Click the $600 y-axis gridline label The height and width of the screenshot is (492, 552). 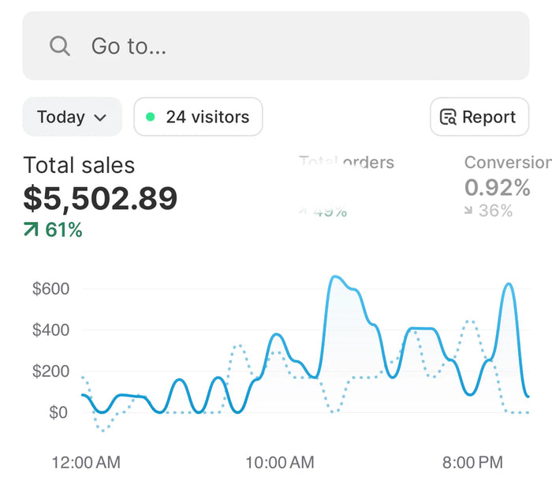coord(50,288)
